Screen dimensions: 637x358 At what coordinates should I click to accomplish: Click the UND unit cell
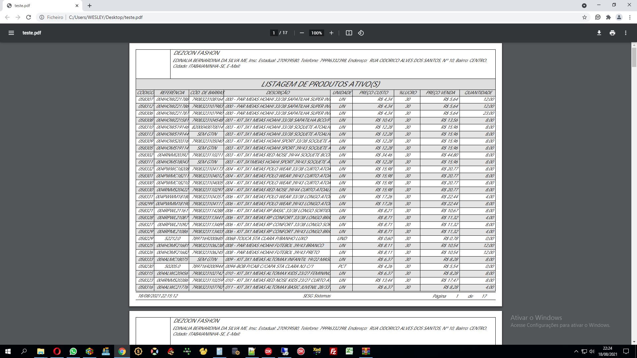tap(342, 239)
